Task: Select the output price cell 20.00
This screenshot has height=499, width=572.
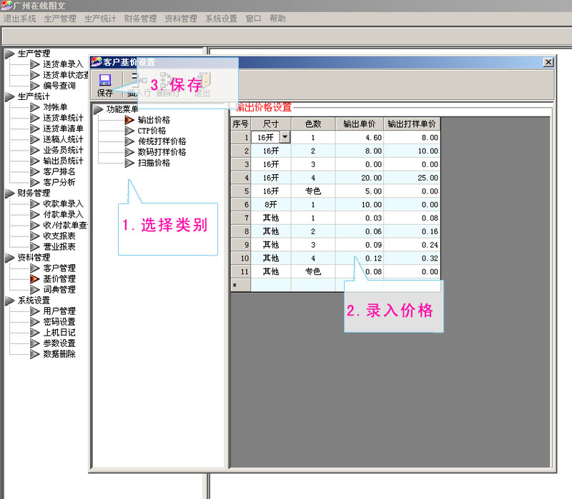Action: [360, 178]
